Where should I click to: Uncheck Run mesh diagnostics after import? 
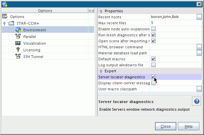(x=154, y=35)
